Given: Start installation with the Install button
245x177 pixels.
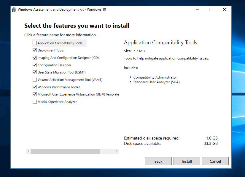Looking at the screenshot, I should pos(187,161).
